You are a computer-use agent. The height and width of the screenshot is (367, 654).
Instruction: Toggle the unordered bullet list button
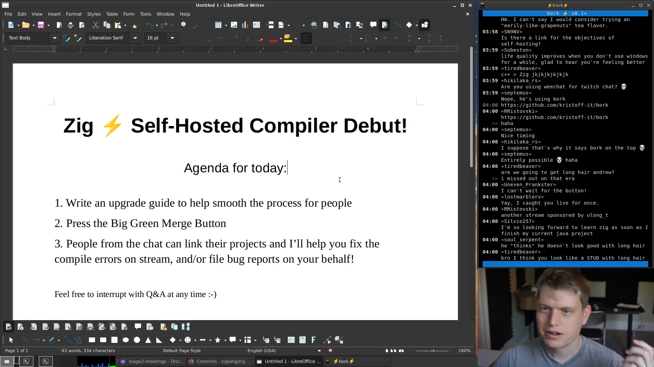pyautogui.click(x=351, y=38)
